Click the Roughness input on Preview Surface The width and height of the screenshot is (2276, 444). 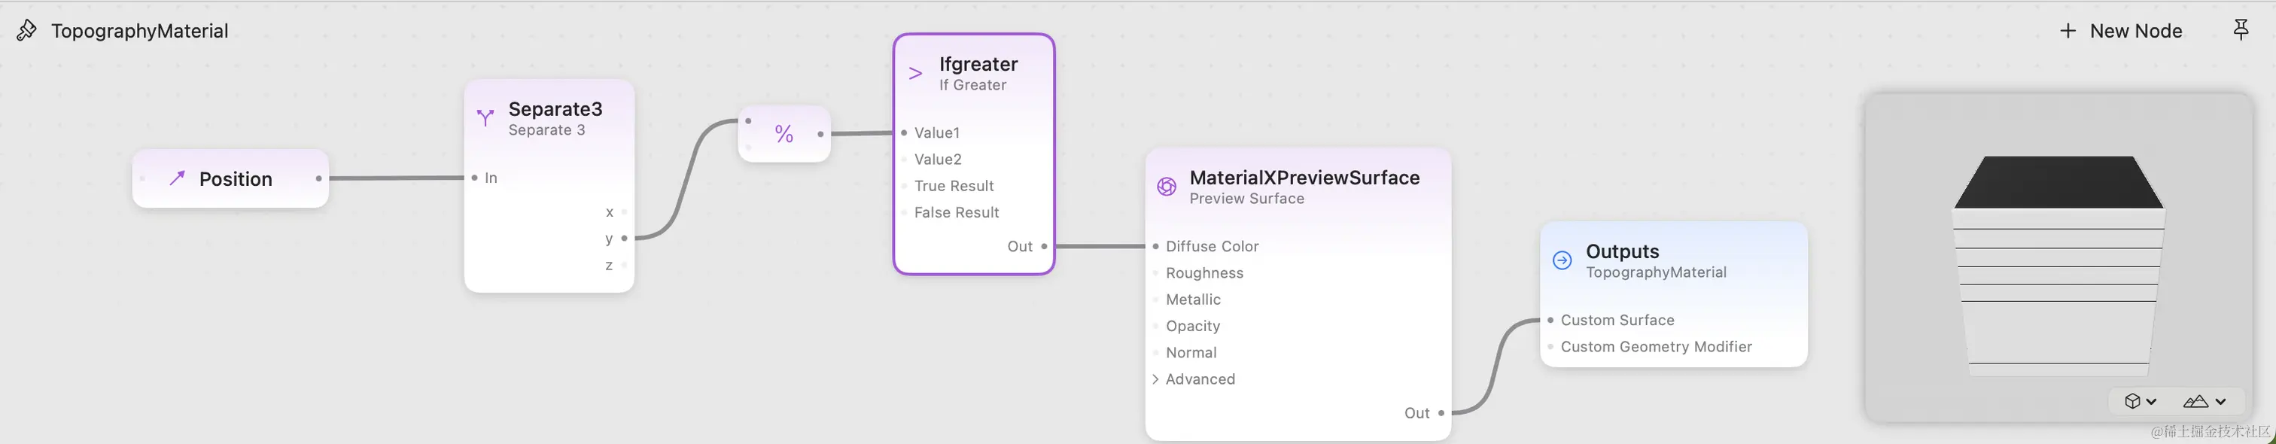pos(1155,274)
